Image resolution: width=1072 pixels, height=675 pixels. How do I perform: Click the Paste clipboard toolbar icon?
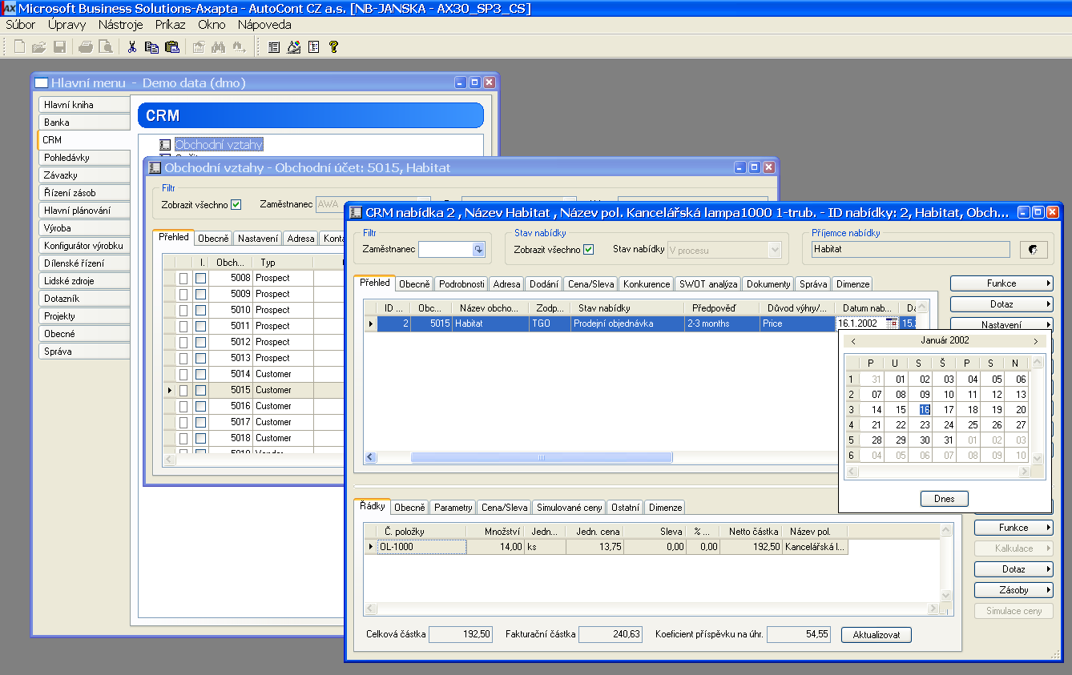click(171, 47)
